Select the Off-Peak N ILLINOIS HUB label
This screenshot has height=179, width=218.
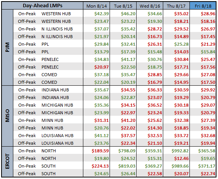tap(45, 37)
